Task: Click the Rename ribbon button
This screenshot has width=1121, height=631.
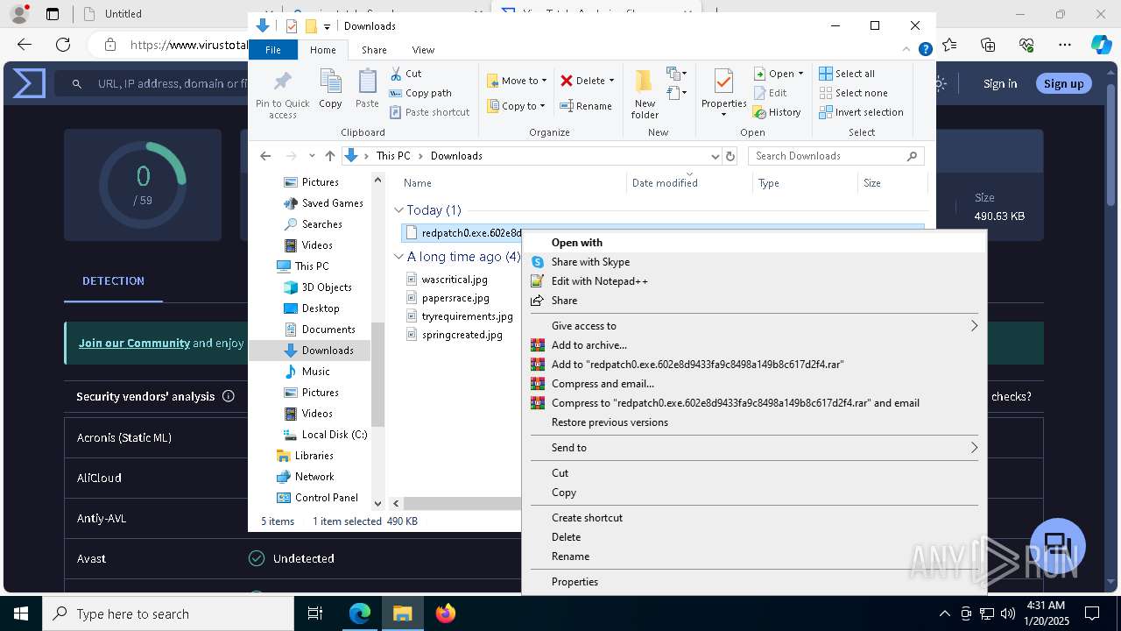Action: coord(586,106)
